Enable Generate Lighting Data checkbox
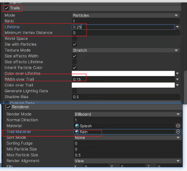187x171 pixels. 75,91
